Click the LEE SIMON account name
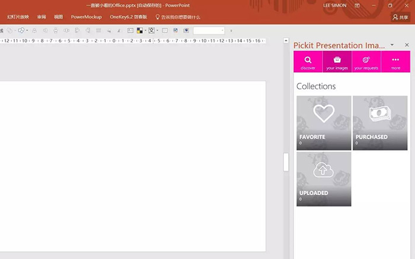 [334, 5]
